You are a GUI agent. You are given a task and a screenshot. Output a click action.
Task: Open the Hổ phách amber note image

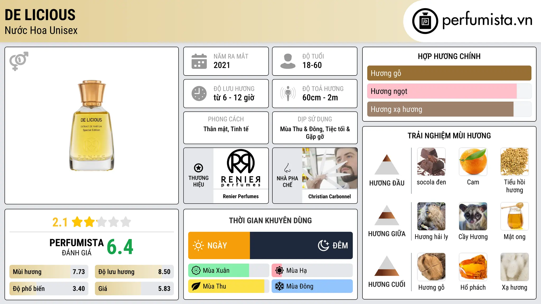473,267
